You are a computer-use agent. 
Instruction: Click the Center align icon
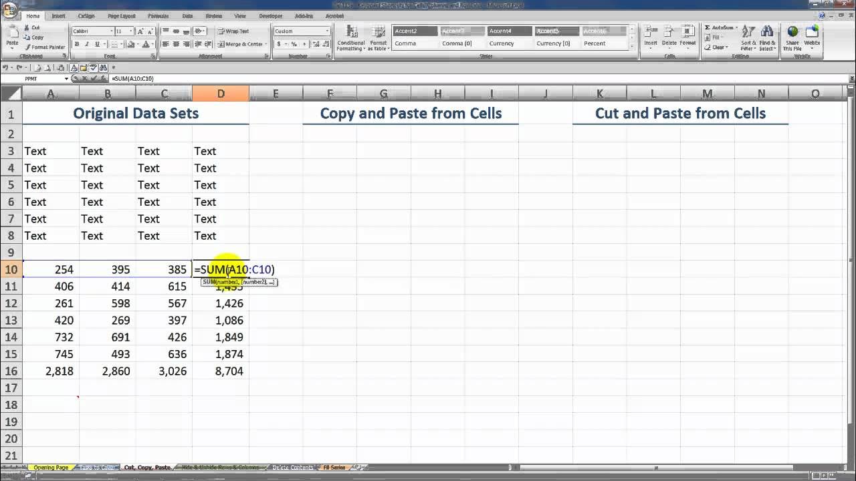[177, 44]
